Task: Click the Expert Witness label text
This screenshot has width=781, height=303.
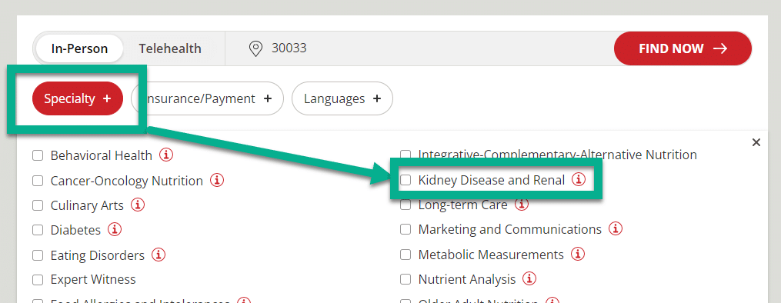Action: click(93, 280)
